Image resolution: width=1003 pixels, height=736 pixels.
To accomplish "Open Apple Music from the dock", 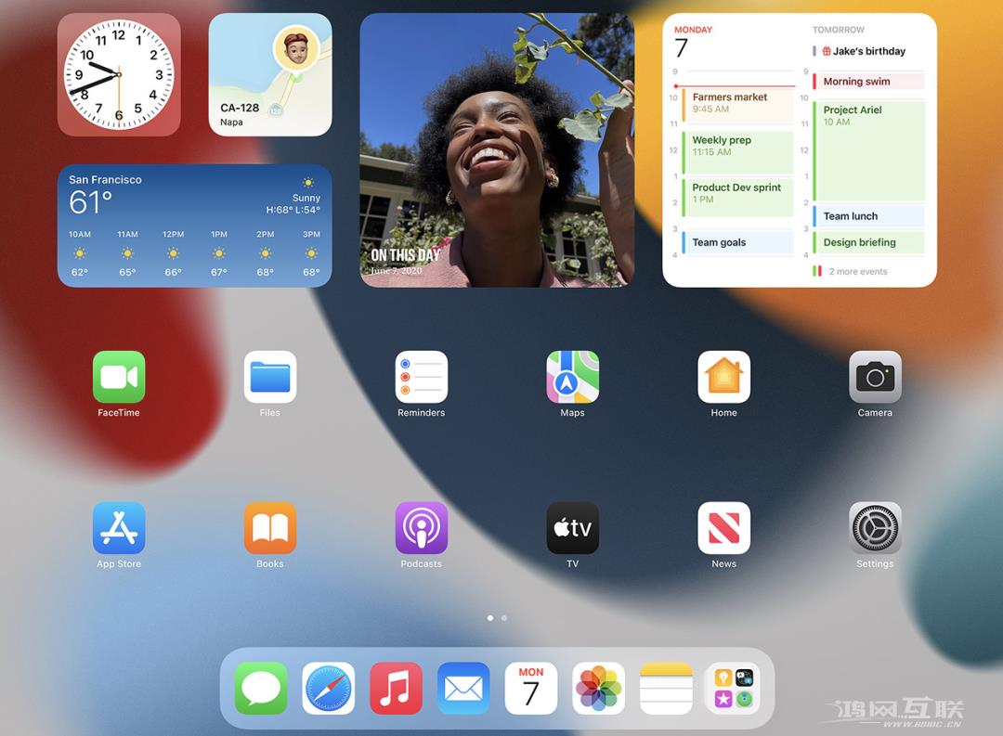I will pyautogui.click(x=396, y=688).
